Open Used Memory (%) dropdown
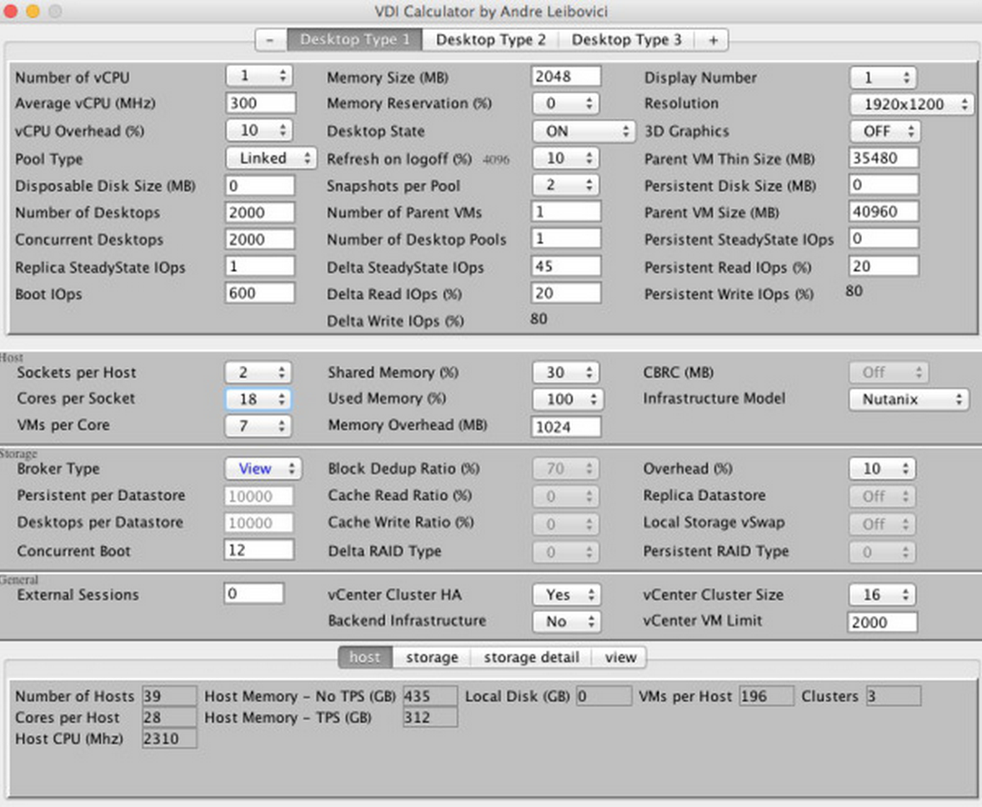The height and width of the screenshot is (807, 982). click(x=568, y=399)
